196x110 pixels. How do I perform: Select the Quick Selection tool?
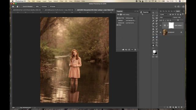coord(156,16)
